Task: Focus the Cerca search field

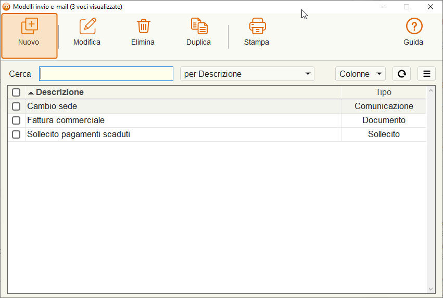Action: (106, 74)
